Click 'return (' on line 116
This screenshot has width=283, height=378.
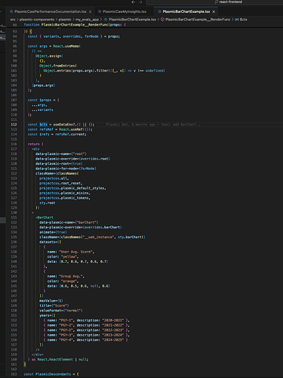click(x=35, y=144)
